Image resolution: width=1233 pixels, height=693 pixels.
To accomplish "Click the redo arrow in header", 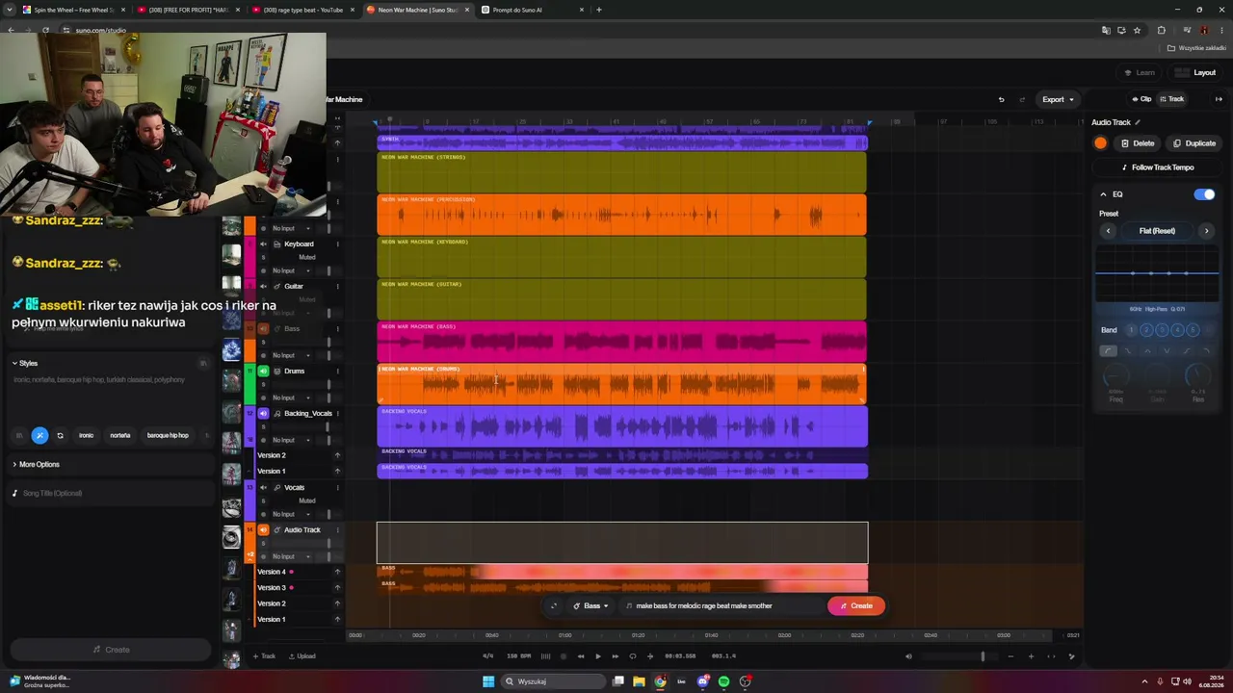I will pos(1022,99).
